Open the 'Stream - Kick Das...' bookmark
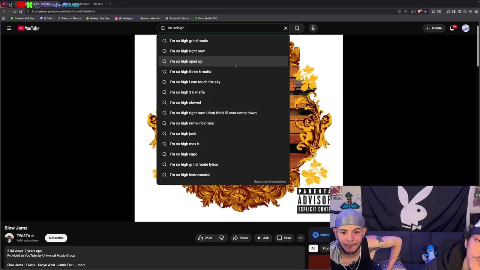 [23, 18]
